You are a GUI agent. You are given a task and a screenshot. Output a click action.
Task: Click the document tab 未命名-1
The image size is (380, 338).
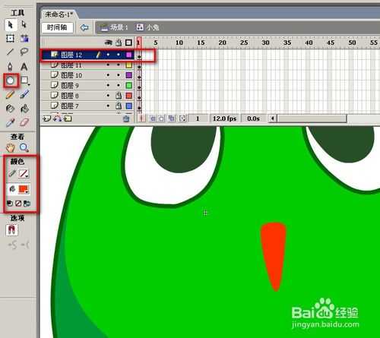tap(59, 14)
